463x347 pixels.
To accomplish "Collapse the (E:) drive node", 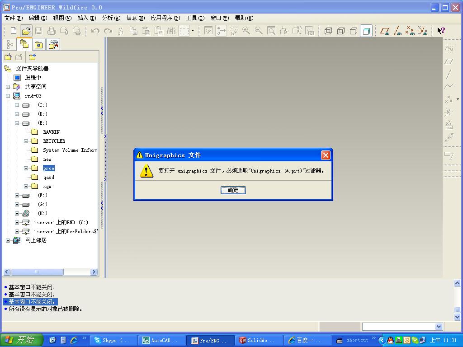I will pyautogui.click(x=17, y=123).
